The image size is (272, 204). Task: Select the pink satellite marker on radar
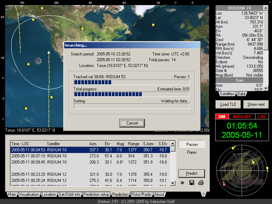point(224,184)
